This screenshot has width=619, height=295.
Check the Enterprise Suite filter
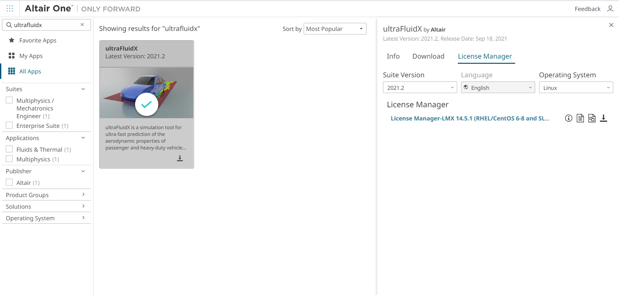pyautogui.click(x=9, y=125)
